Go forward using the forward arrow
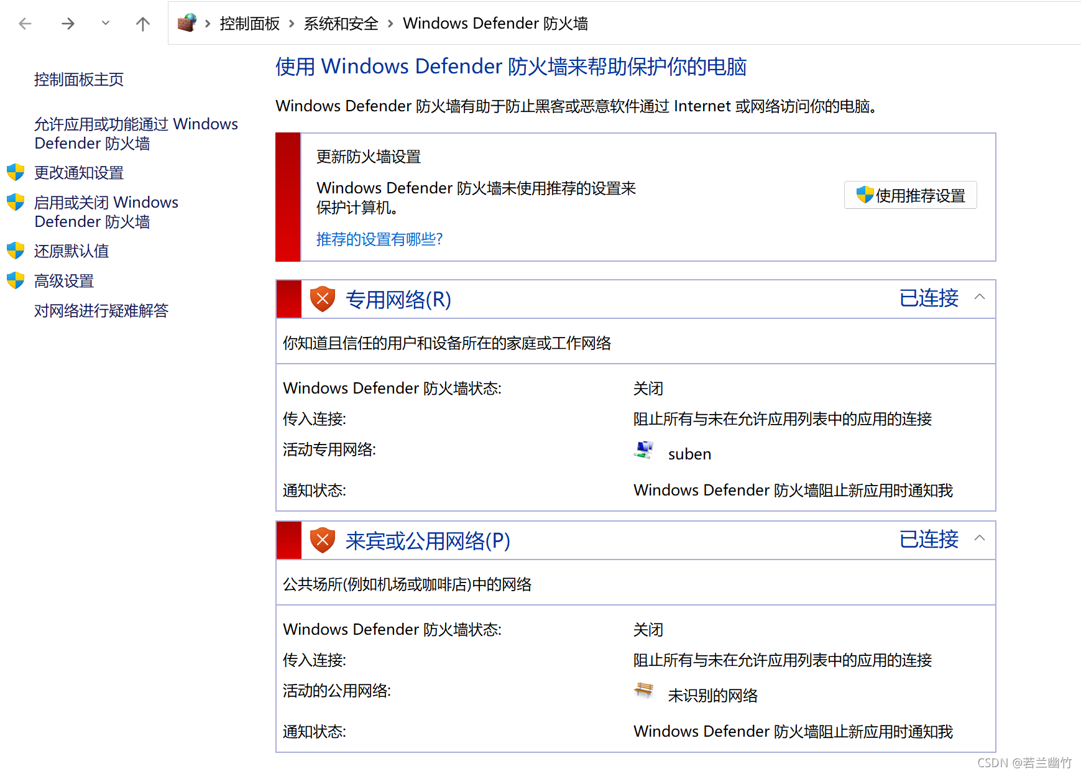Screen dimensions: 1081x774 coord(68,24)
